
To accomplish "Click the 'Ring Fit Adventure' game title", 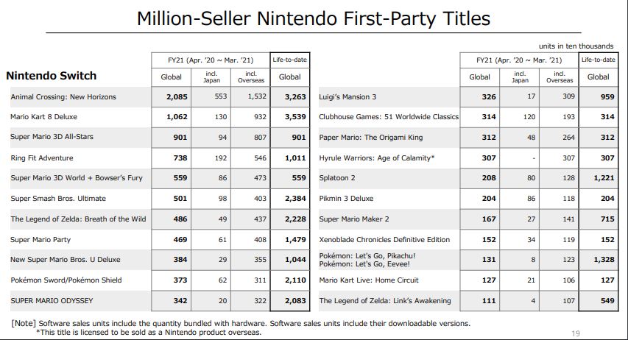I will (42, 157).
